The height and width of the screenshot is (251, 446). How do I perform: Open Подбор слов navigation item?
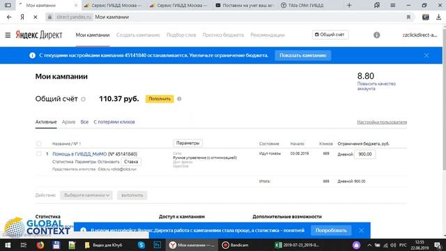coord(181,35)
